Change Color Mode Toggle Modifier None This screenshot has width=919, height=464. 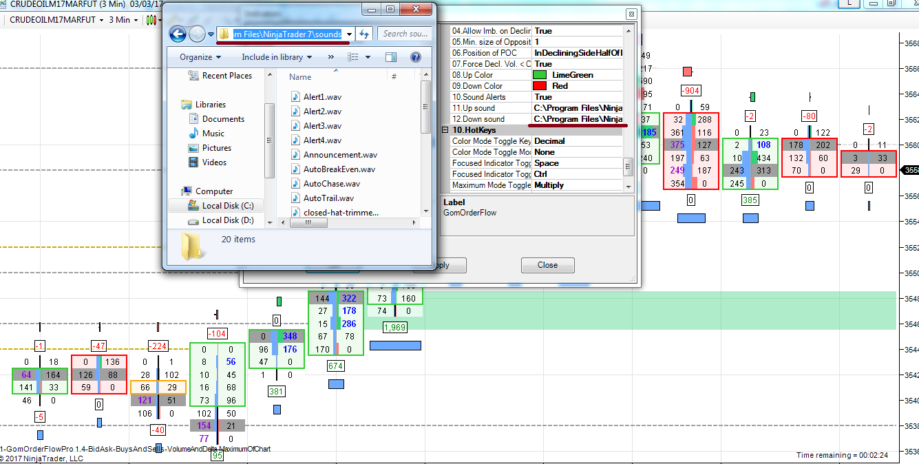click(577, 152)
